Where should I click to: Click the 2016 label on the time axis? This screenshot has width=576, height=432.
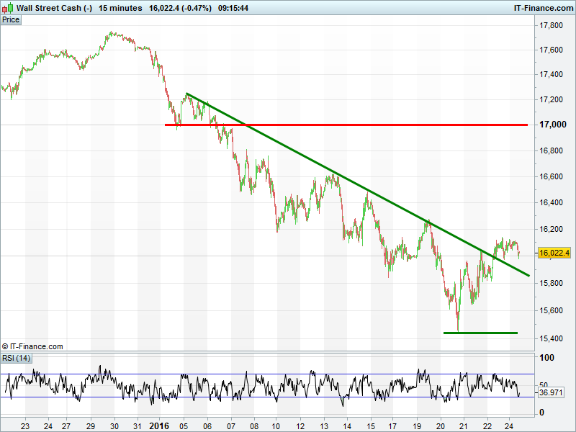point(158,426)
